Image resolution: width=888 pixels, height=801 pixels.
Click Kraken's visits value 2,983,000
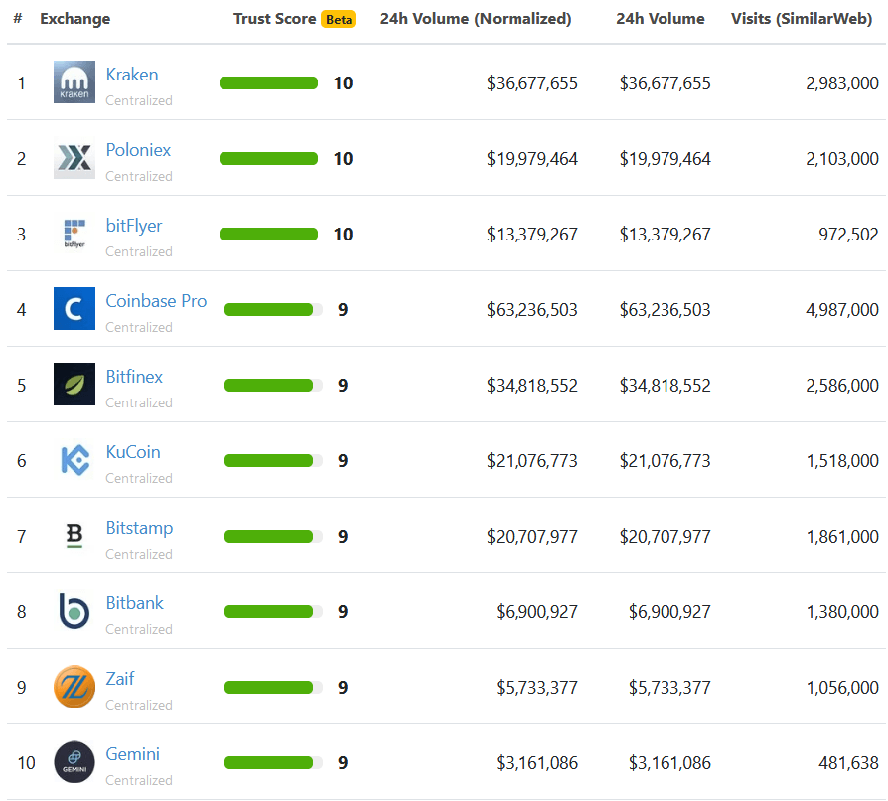pyautogui.click(x=842, y=83)
